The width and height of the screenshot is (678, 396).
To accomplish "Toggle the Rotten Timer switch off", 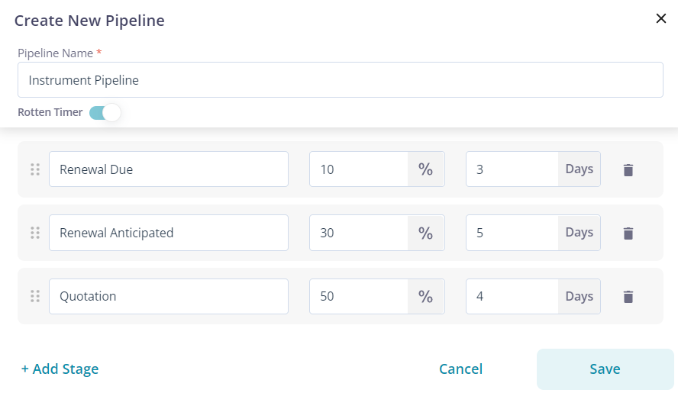I will point(105,113).
